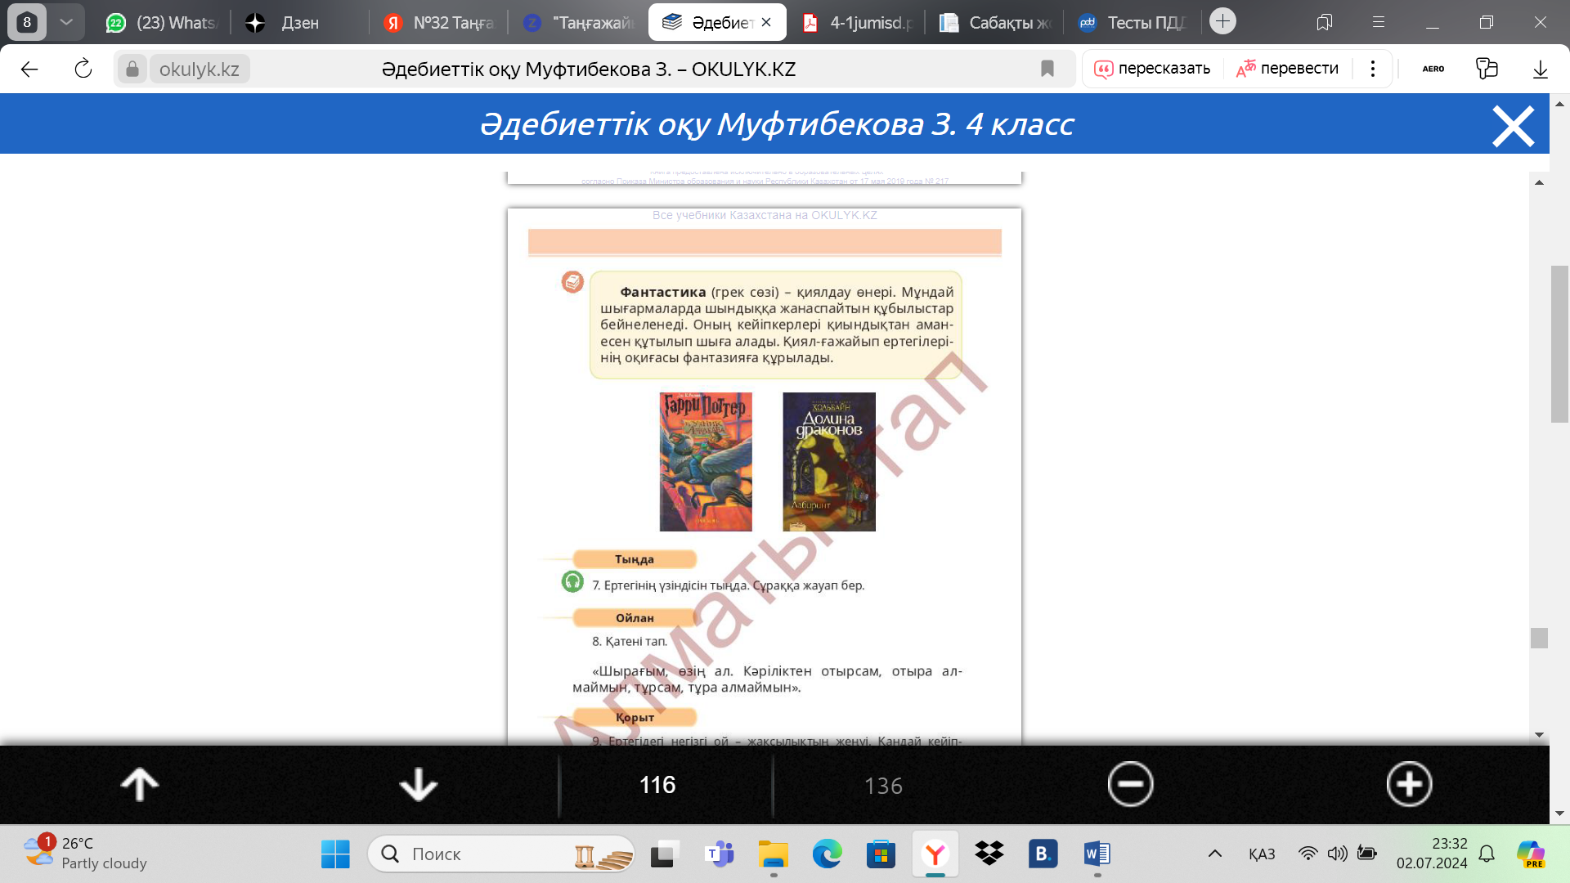The height and width of the screenshot is (883, 1570).
Task: Close the textbook viewer with white X
Action: 1513,127
